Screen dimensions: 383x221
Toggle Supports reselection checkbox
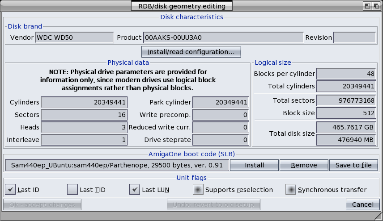[198, 190]
